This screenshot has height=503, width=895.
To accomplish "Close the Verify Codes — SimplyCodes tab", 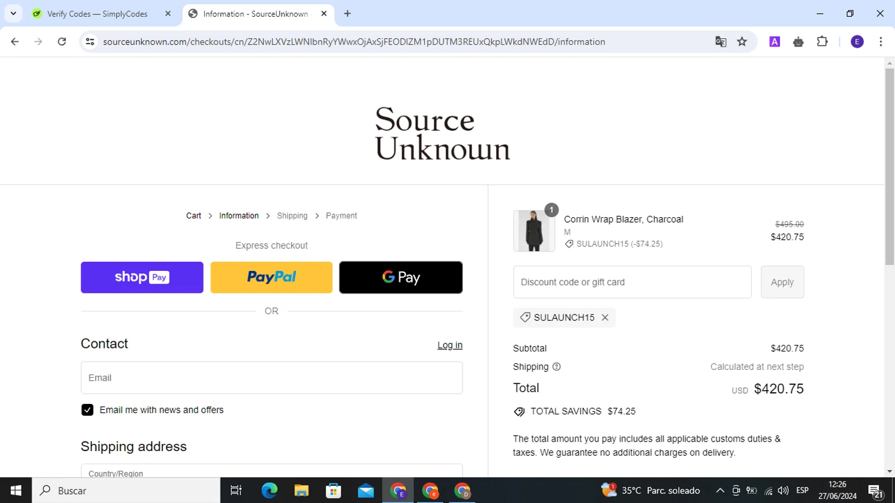I will click(168, 14).
